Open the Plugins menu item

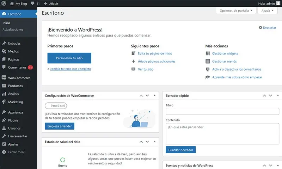tap(13, 120)
